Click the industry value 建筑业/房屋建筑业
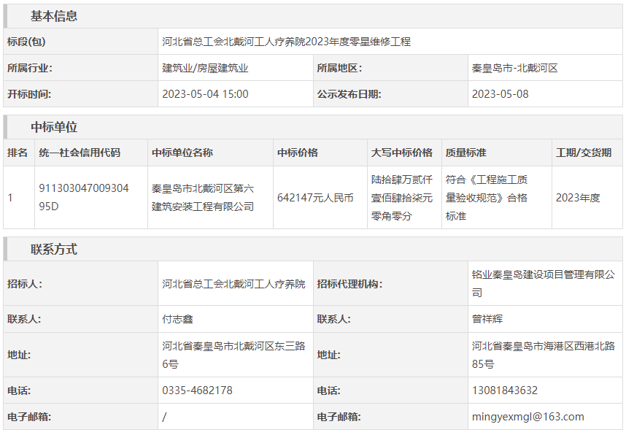 click(205, 68)
